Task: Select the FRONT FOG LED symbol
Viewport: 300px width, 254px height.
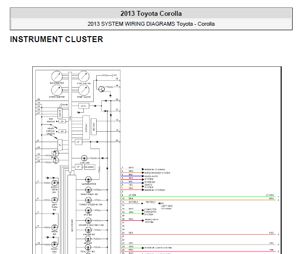Action: (55, 244)
